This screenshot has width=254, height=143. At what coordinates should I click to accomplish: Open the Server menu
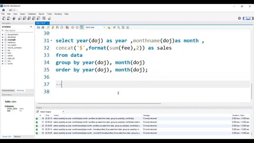click(41, 14)
